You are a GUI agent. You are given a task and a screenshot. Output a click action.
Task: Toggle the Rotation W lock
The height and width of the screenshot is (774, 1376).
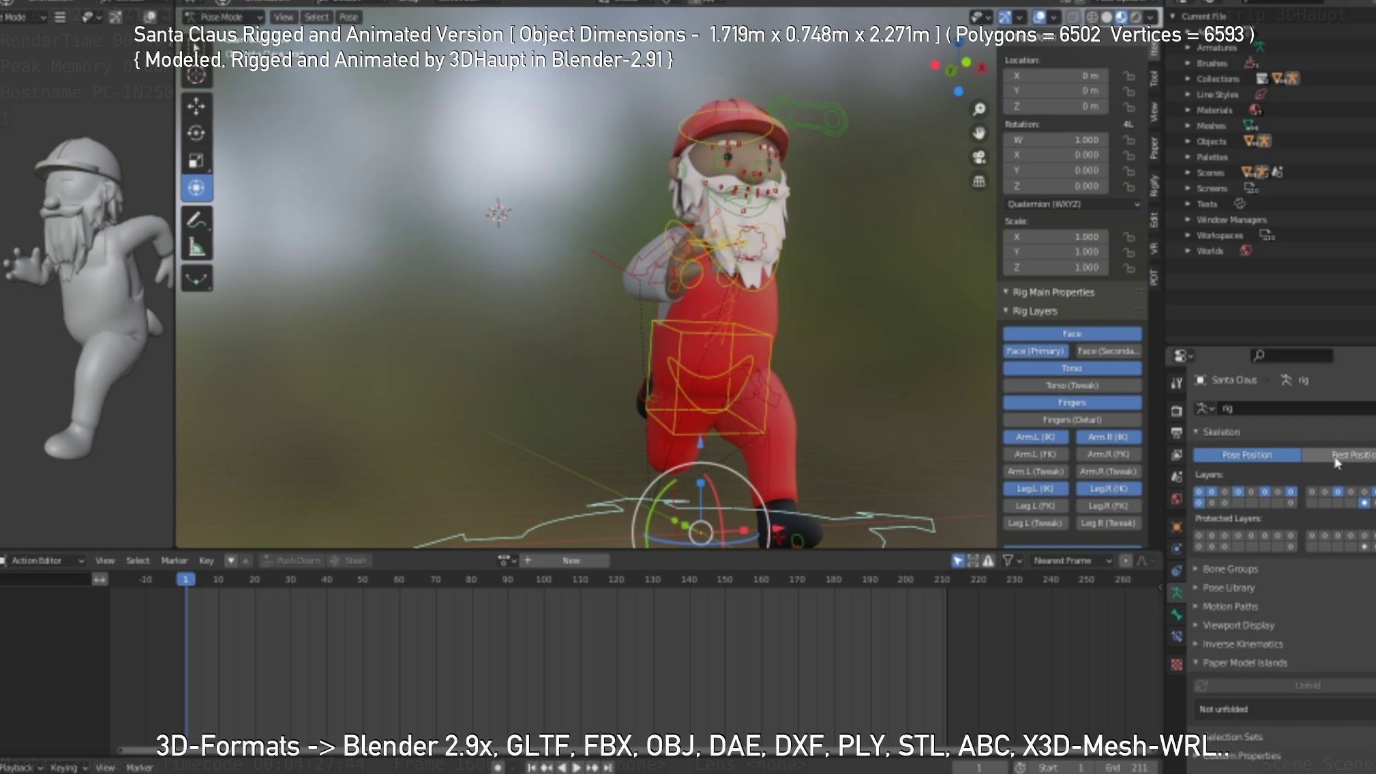(x=1129, y=140)
